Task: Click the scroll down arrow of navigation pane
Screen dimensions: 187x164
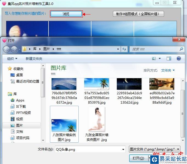Action: pyautogui.click(x=43, y=140)
